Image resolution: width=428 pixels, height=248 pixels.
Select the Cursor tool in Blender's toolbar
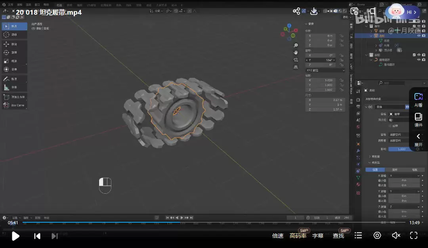tap(15, 34)
